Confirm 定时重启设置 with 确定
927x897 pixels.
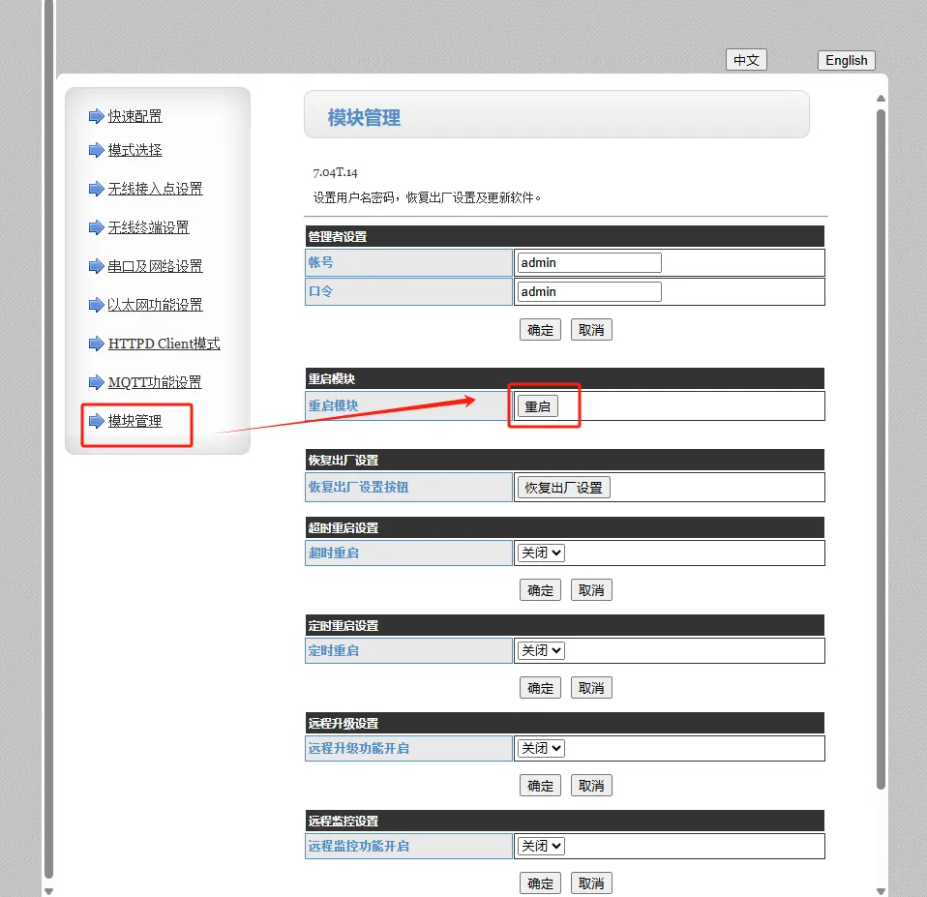point(540,688)
